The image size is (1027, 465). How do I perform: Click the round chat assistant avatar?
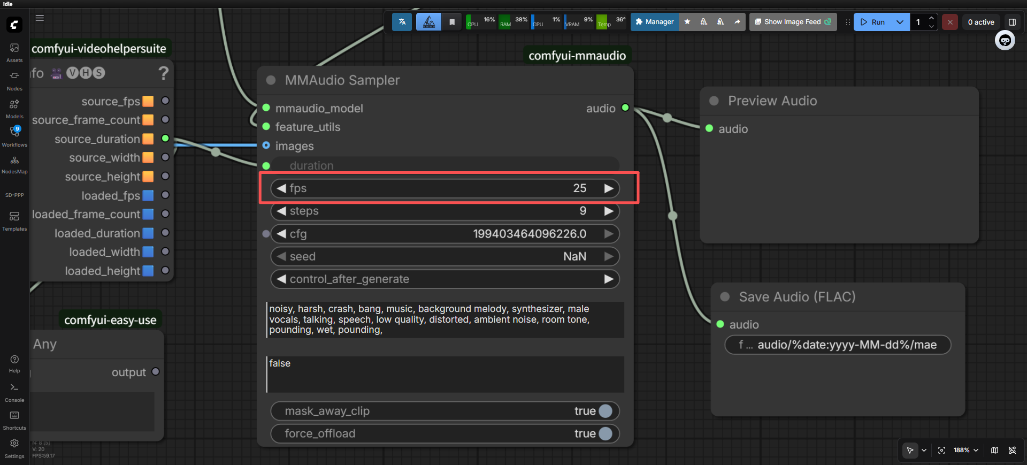pos(1005,41)
